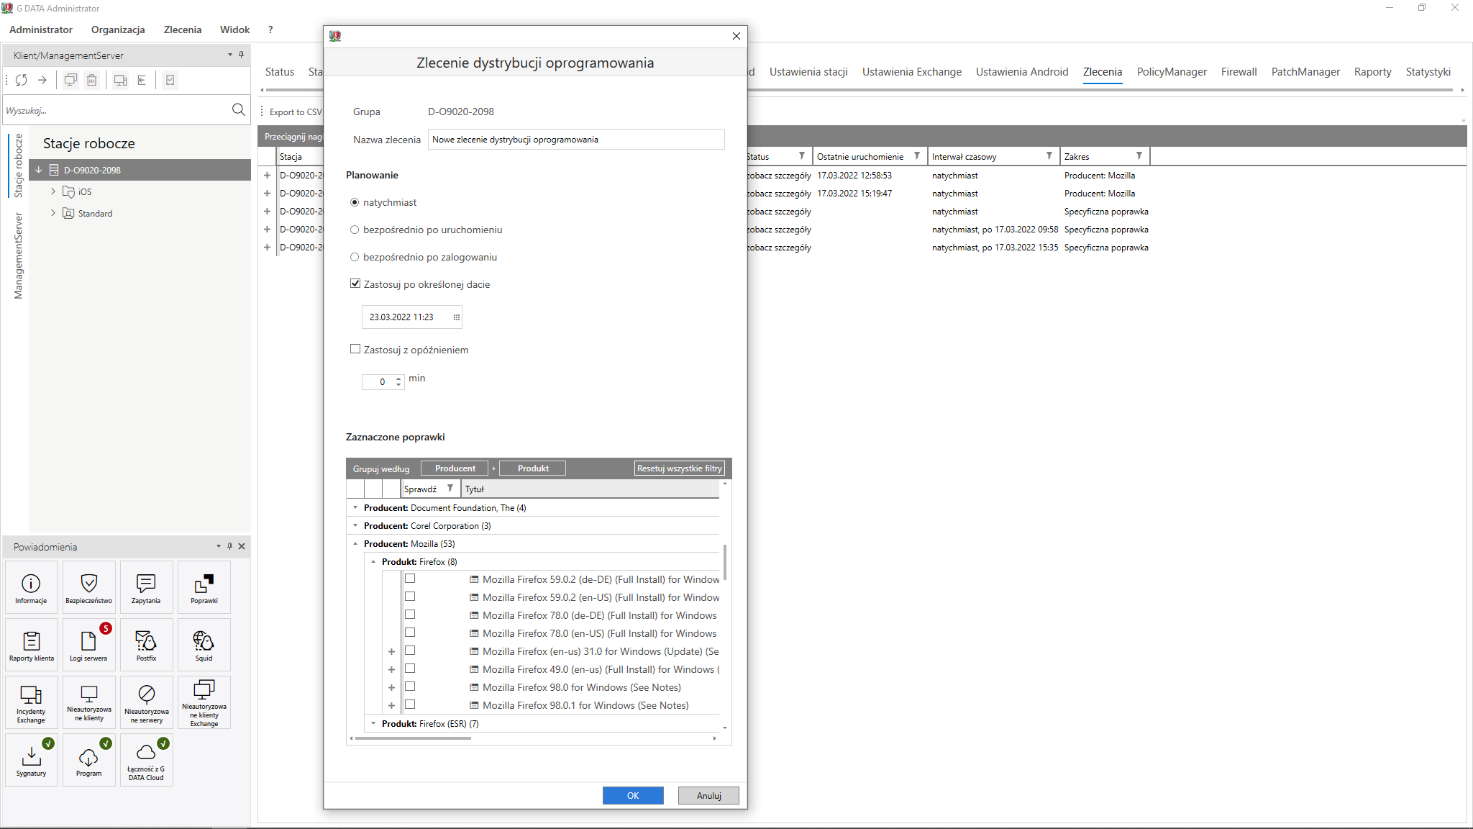Collapse Producent: Mozilla group
This screenshot has width=1473, height=829.
pyautogui.click(x=355, y=543)
